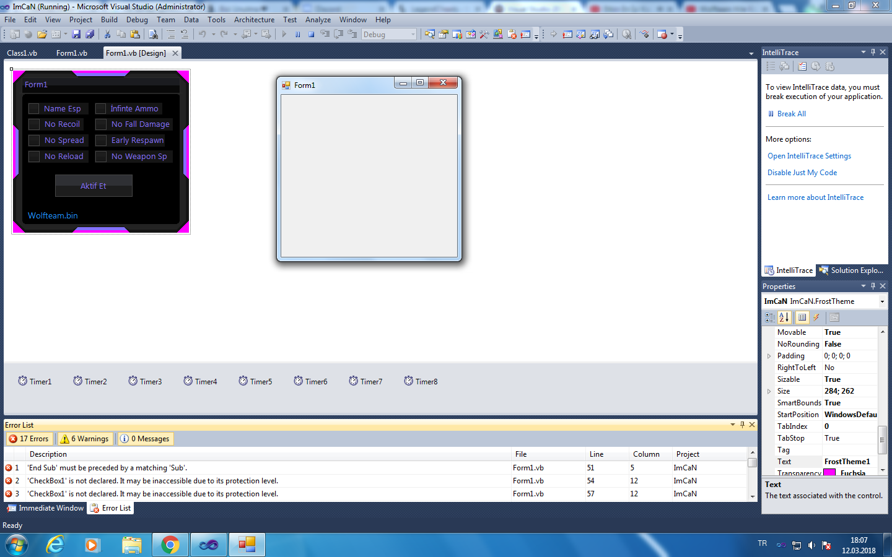
Task: Click the Timer1 component icon
Action: (23, 381)
